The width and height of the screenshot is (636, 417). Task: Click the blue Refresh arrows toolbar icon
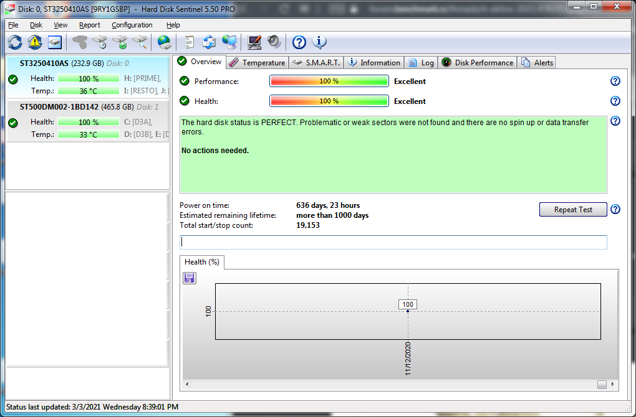(x=15, y=42)
